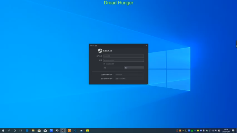This screenshot has height=133, width=237.
Task: Switch to Steam on the taskbar
Action: pos(81,131)
